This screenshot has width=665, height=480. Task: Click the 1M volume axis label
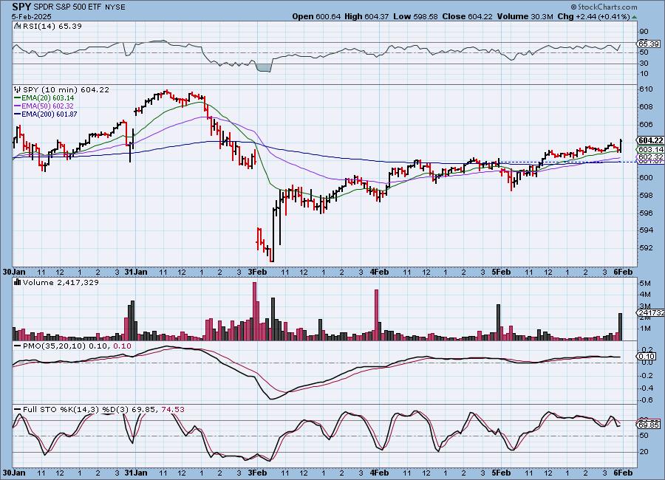click(x=645, y=329)
